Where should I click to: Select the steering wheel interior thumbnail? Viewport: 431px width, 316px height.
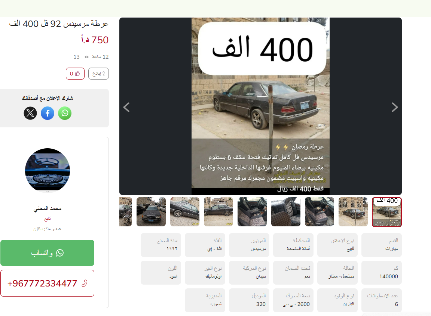tap(252, 212)
